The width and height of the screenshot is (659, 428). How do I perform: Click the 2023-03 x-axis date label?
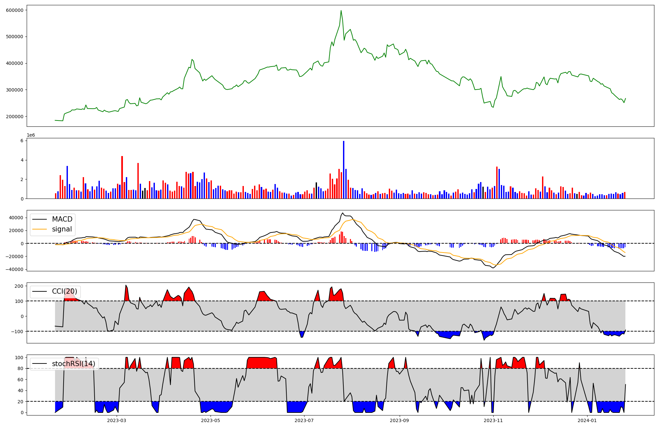click(117, 420)
